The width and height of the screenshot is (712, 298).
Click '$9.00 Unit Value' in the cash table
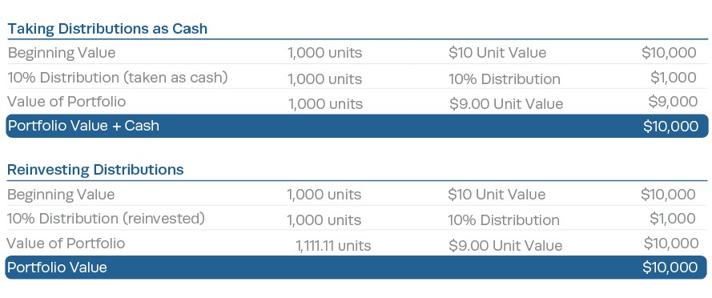tap(506, 104)
